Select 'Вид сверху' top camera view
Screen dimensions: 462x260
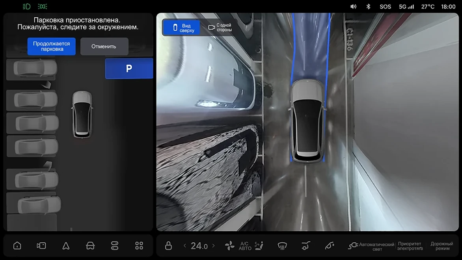(x=181, y=28)
